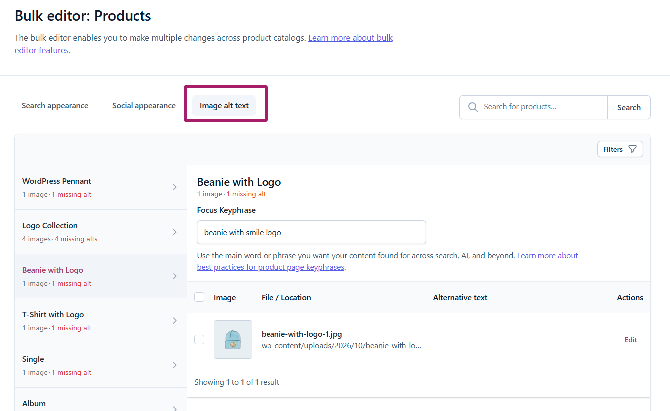Click the Image column header

point(225,297)
